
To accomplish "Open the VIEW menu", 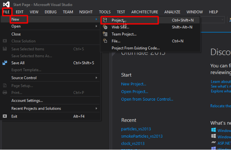I will [x=34, y=12].
